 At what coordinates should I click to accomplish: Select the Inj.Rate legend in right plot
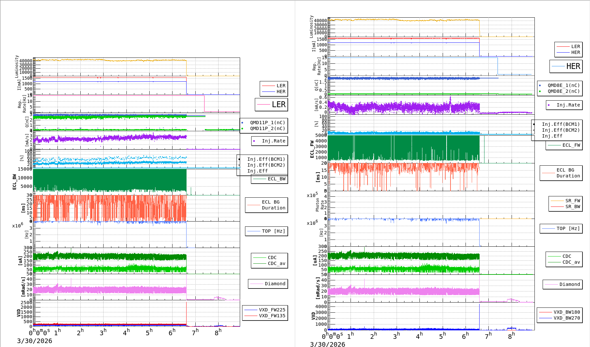pyautogui.click(x=564, y=105)
